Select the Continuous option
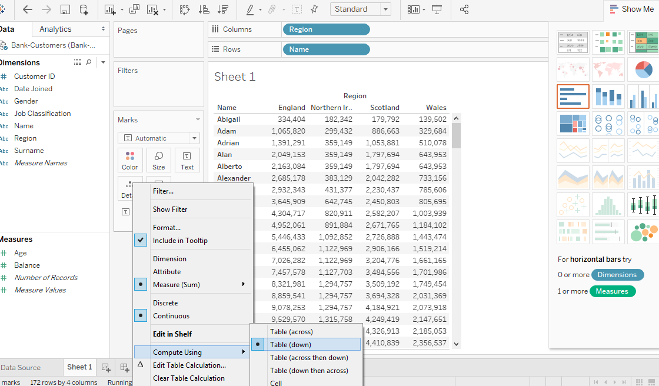Viewport: 659px width, 386px height. coord(171,316)
